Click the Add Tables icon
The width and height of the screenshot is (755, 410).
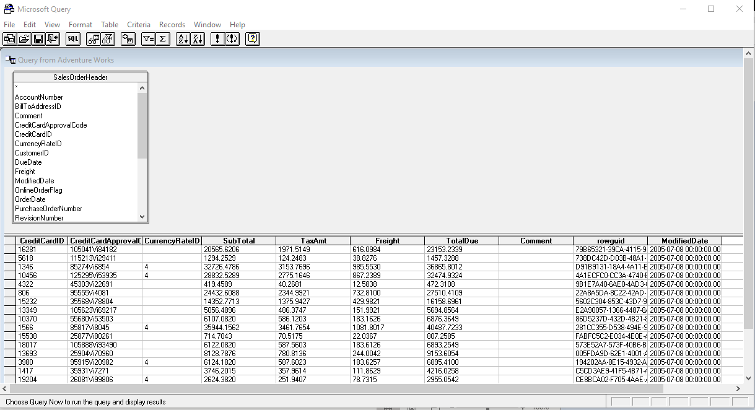(128, 38)
